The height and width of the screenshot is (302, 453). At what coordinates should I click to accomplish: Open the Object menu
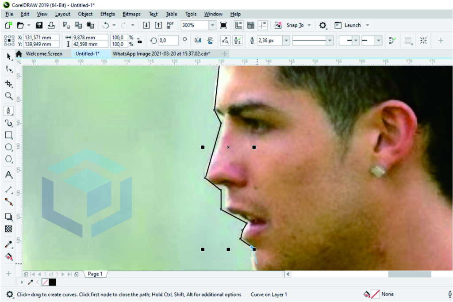point(85,14)
